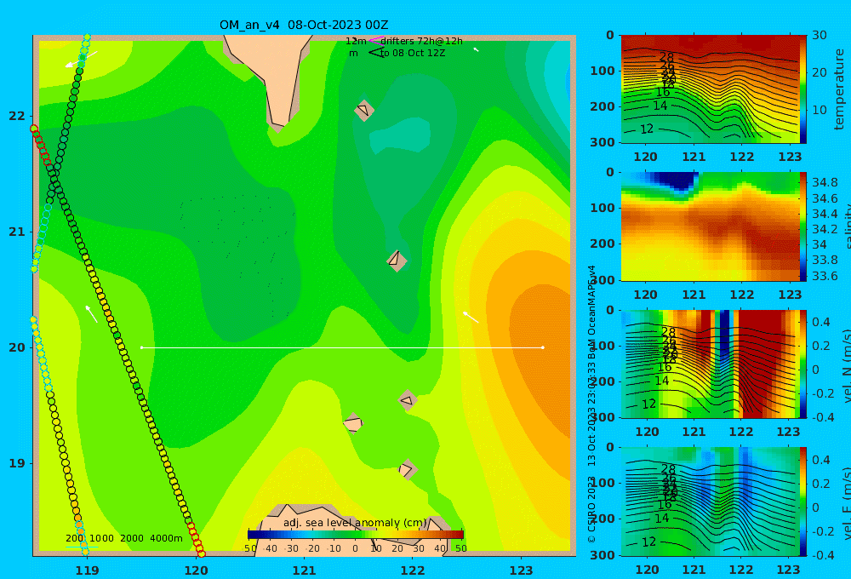Click the red track circle on the left edge near latitude 22

[34, 129]
